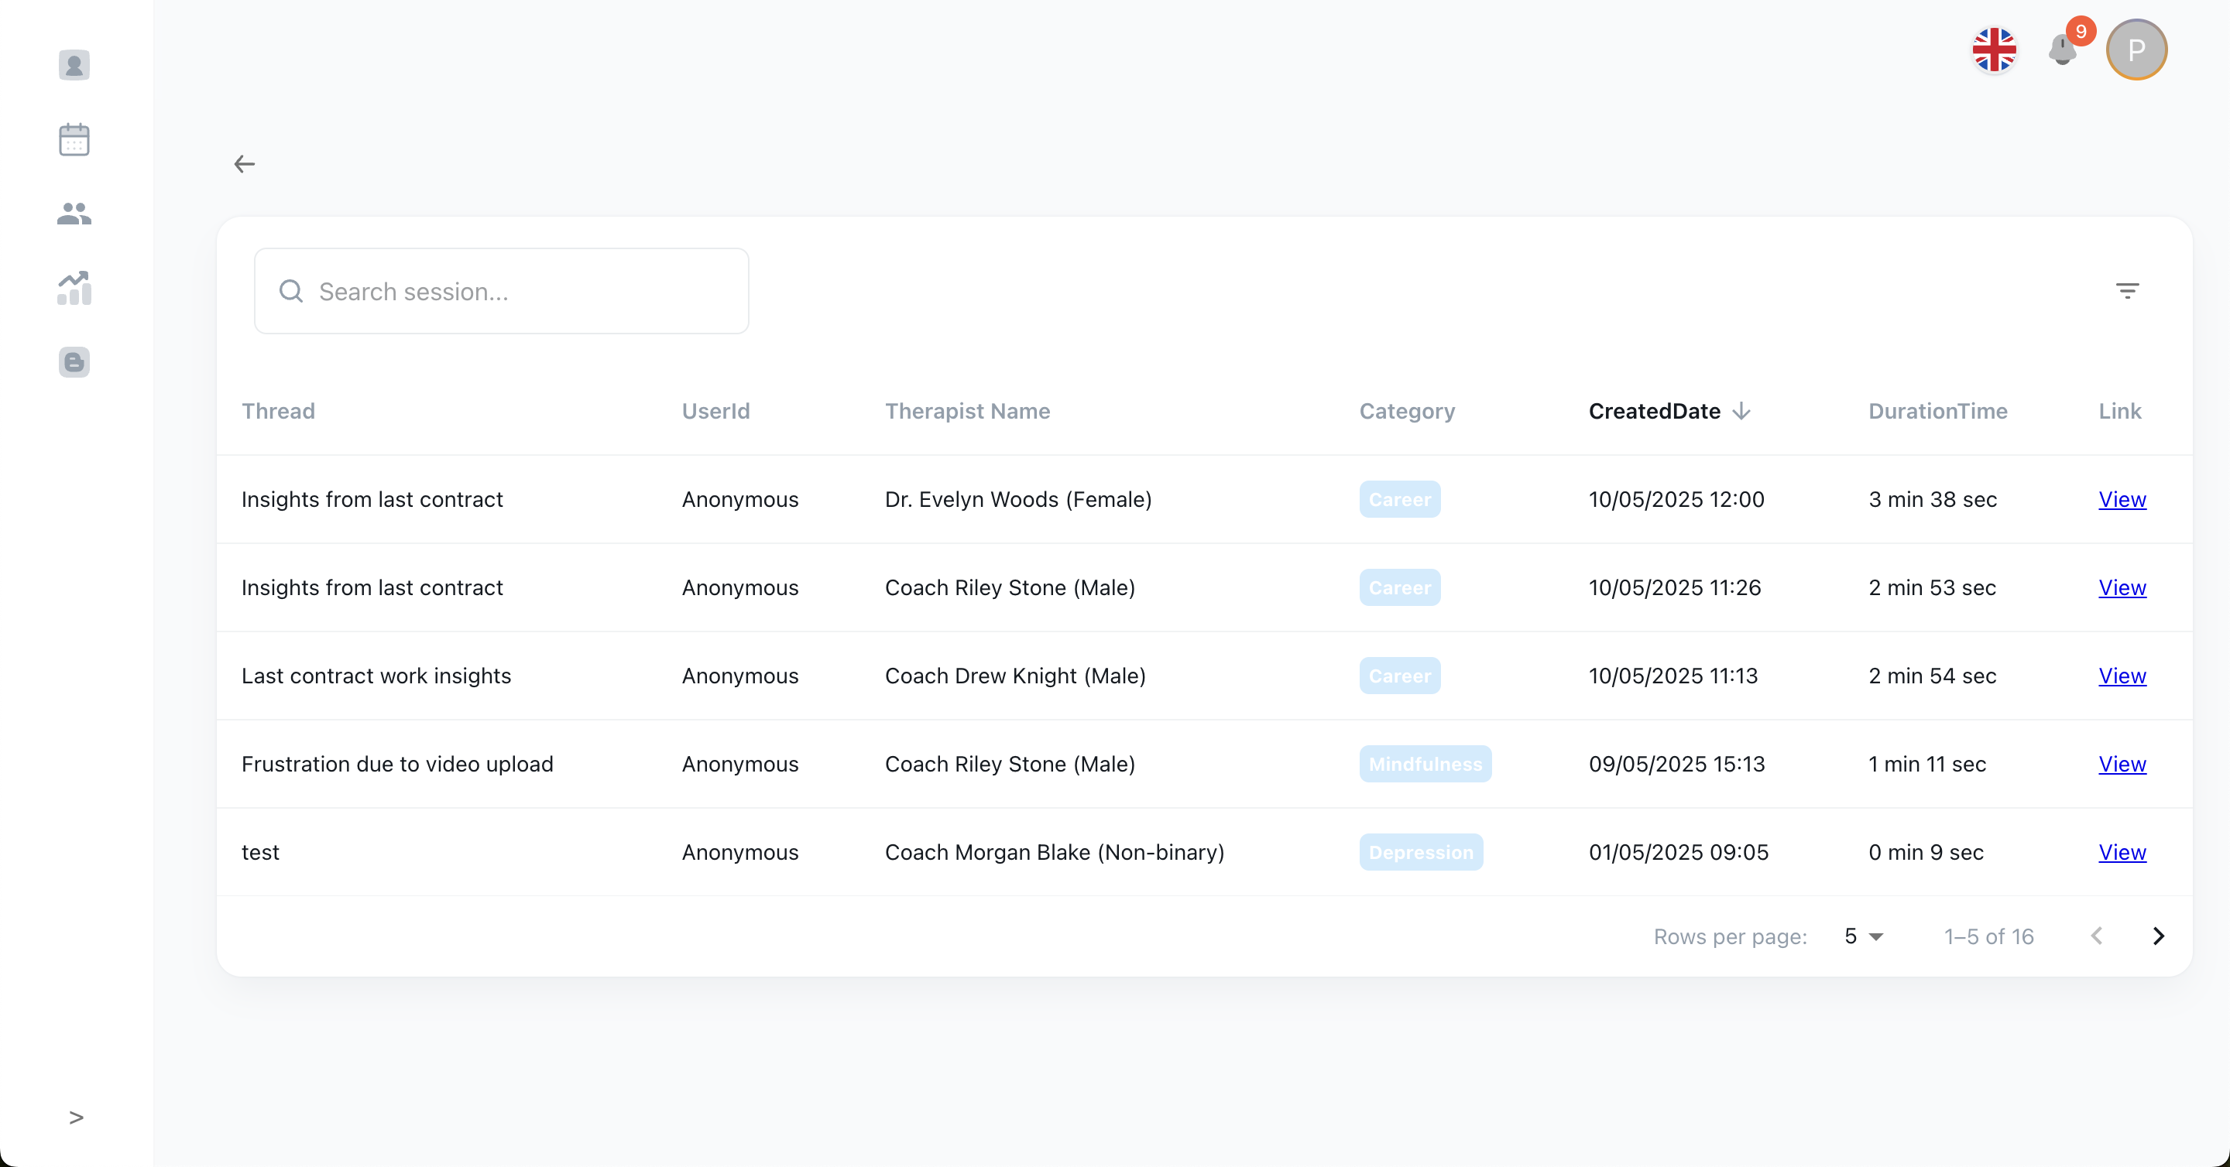
Task: Open the calendar icon in sidebar
Action: click(x=74, y=139)
